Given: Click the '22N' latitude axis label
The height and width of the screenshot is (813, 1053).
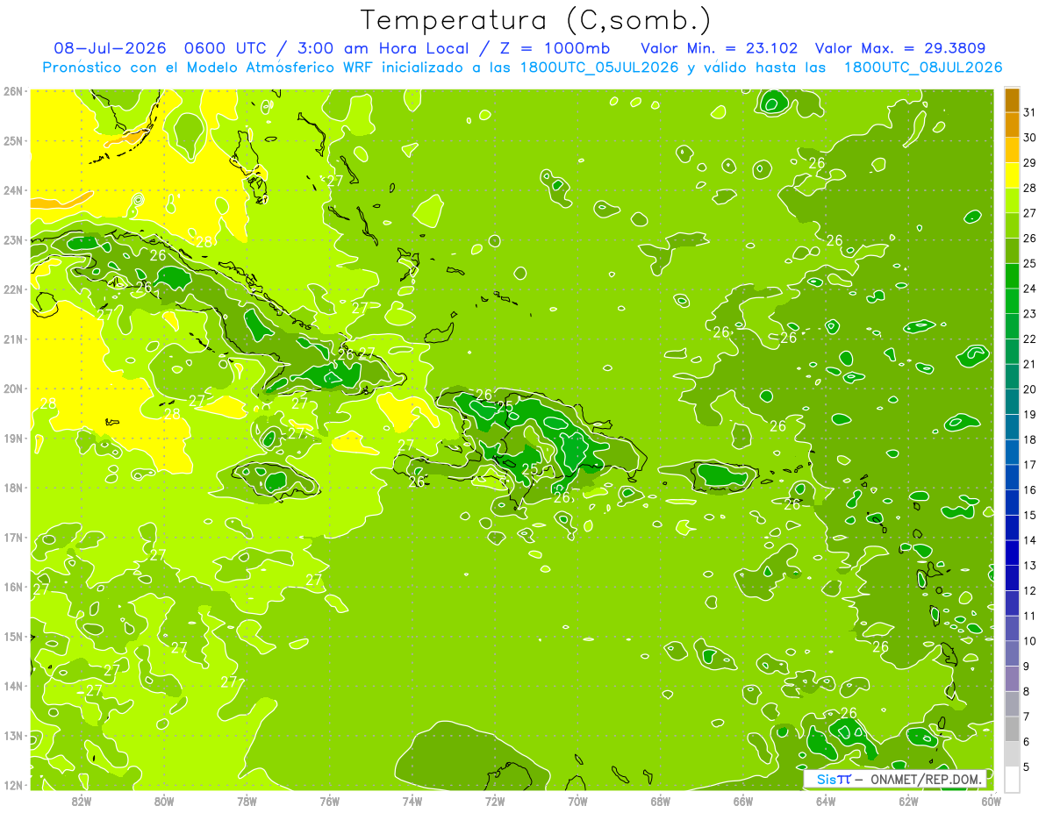Looking at the screenshot, I should click(x=12, y=289).
